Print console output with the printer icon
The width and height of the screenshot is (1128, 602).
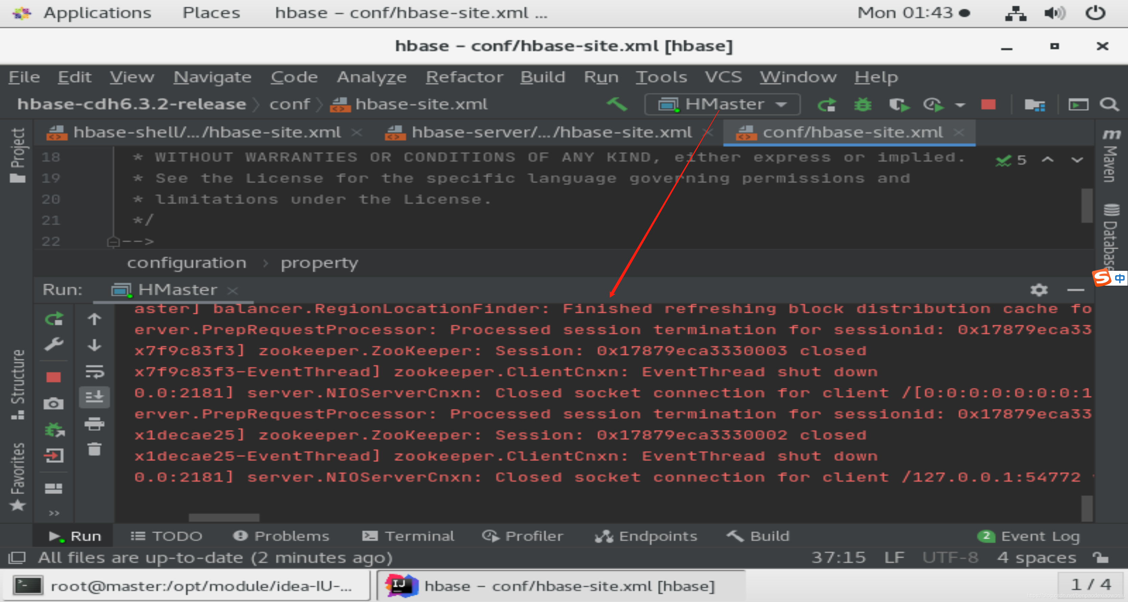[94, 423]
